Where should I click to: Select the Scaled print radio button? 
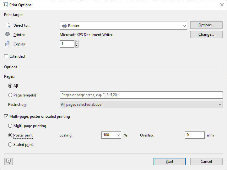tap(10, 144)
